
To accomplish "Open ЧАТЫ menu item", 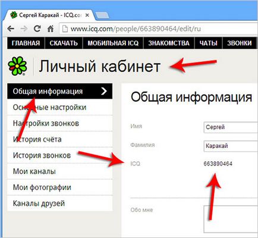I will coord(209,43).
